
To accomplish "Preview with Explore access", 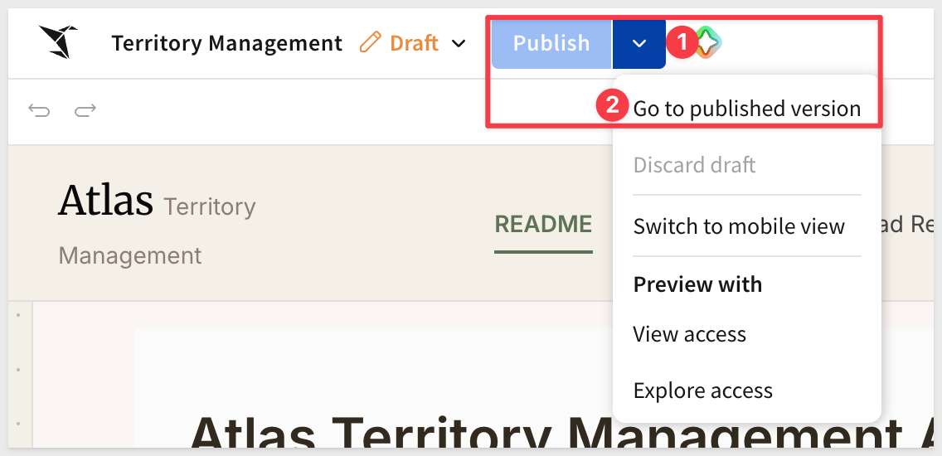I will tap(703, 391).
